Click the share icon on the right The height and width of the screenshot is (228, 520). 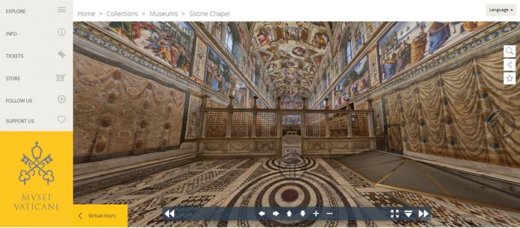(x=510, y=64)
